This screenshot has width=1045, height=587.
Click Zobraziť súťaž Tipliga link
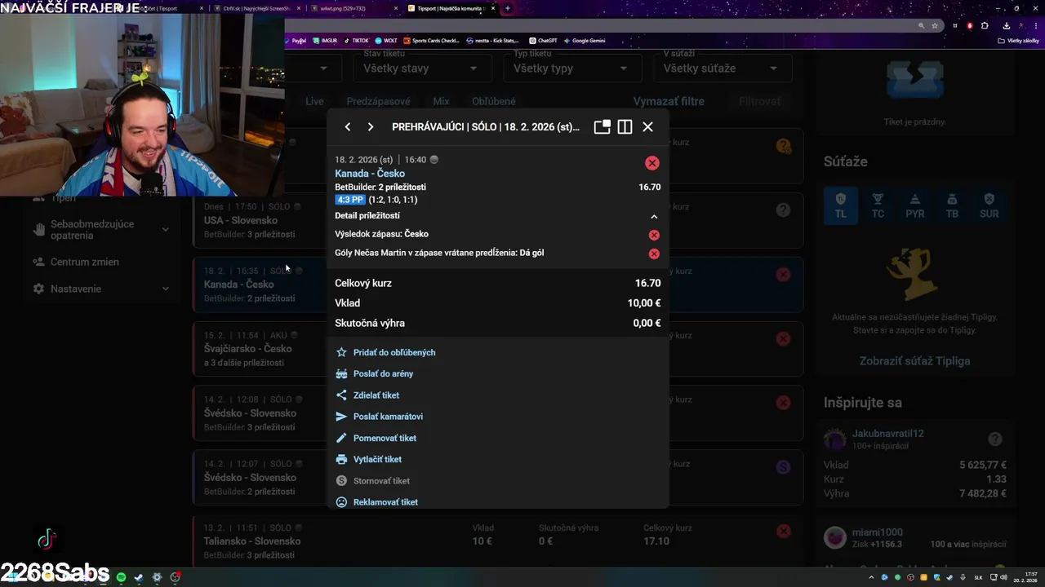[914, 361]
